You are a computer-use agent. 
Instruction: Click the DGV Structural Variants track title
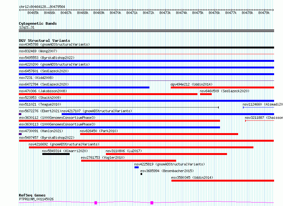(x=45, y=41)
